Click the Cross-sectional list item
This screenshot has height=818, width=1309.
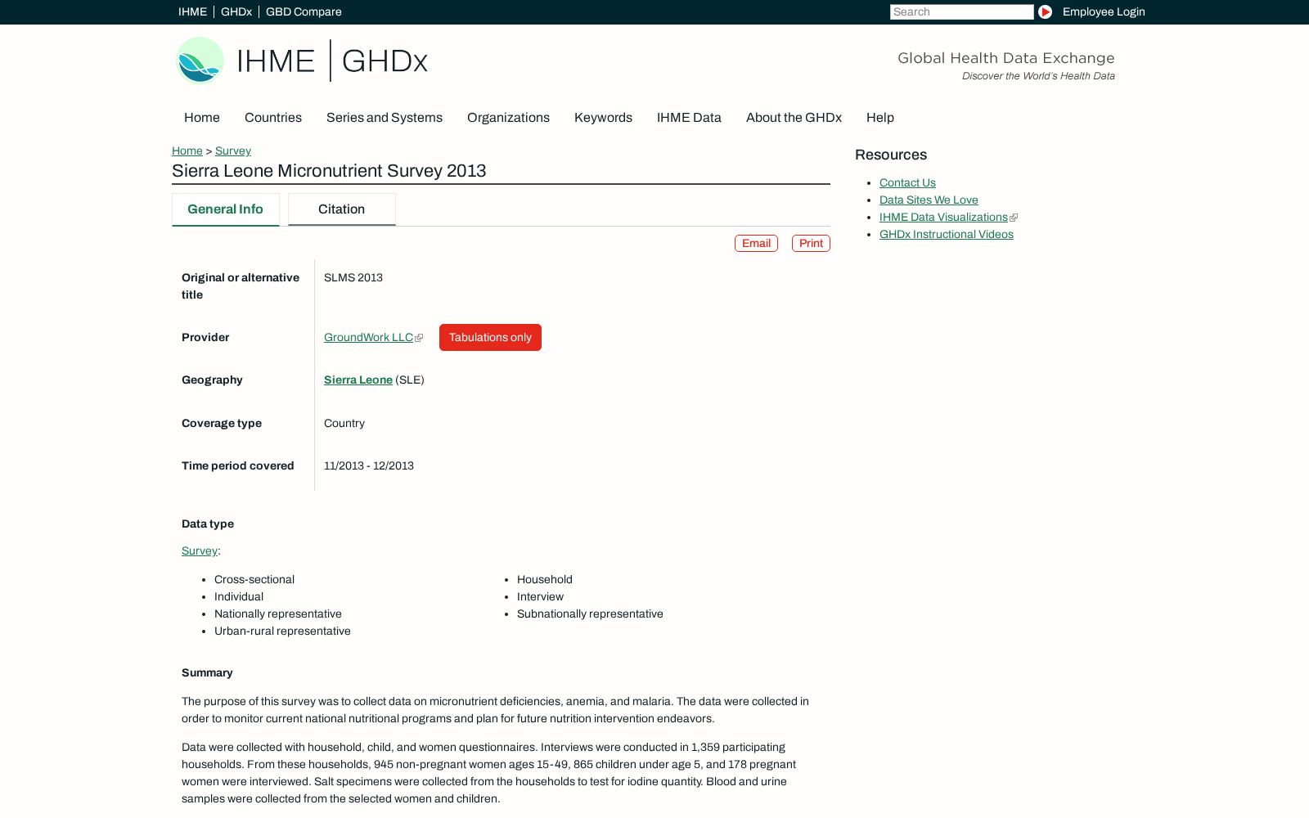(x=254, y=579)
